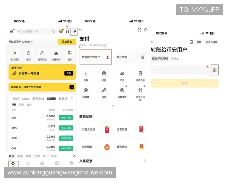Click the +55.74% change badge
The height and width of the screenshot is (182, 227).
click(66, 128)
